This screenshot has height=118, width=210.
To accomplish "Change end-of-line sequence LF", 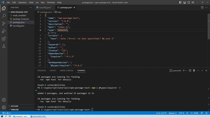I will tap(187, 113).
